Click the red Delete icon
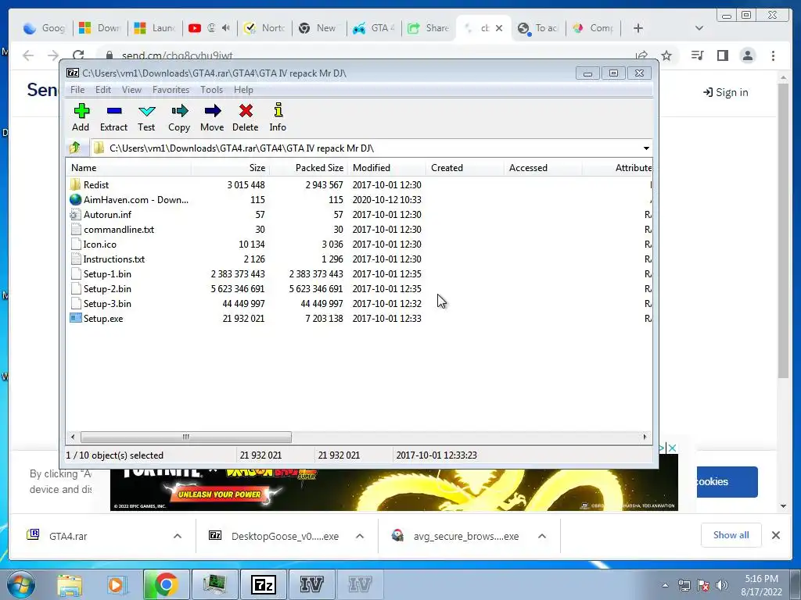This screenshot has height=600, width=801. coord(245,117)
